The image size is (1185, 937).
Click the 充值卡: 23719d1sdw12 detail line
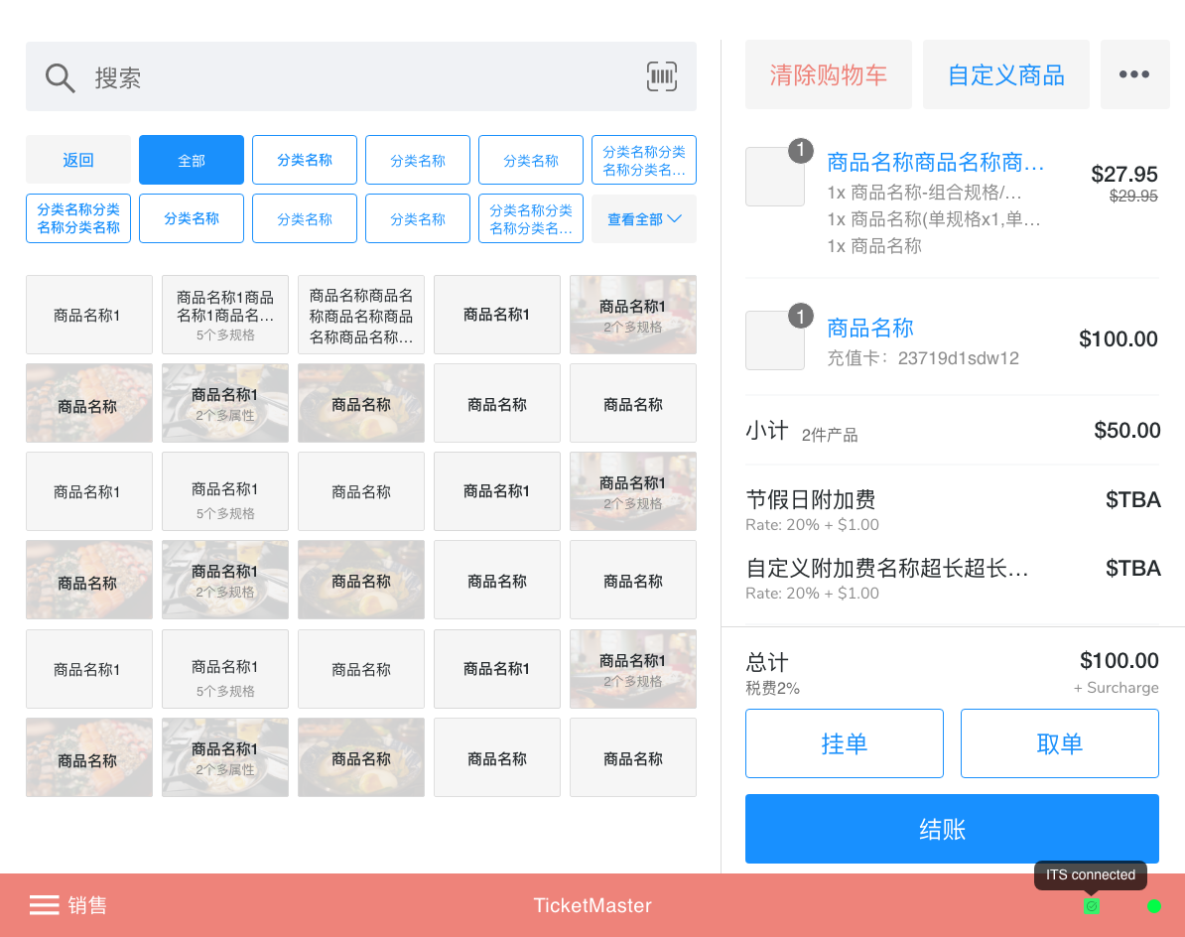coord(923,358)
